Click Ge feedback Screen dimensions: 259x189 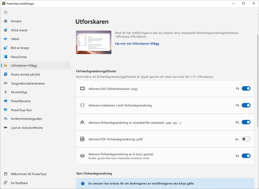(36, 183)
